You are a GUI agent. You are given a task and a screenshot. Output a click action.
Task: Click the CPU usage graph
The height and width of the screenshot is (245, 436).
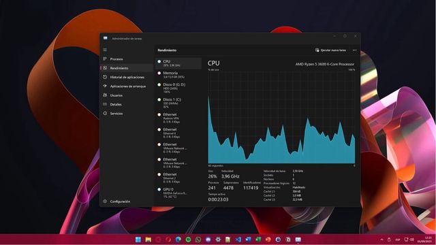pos(281,118)
